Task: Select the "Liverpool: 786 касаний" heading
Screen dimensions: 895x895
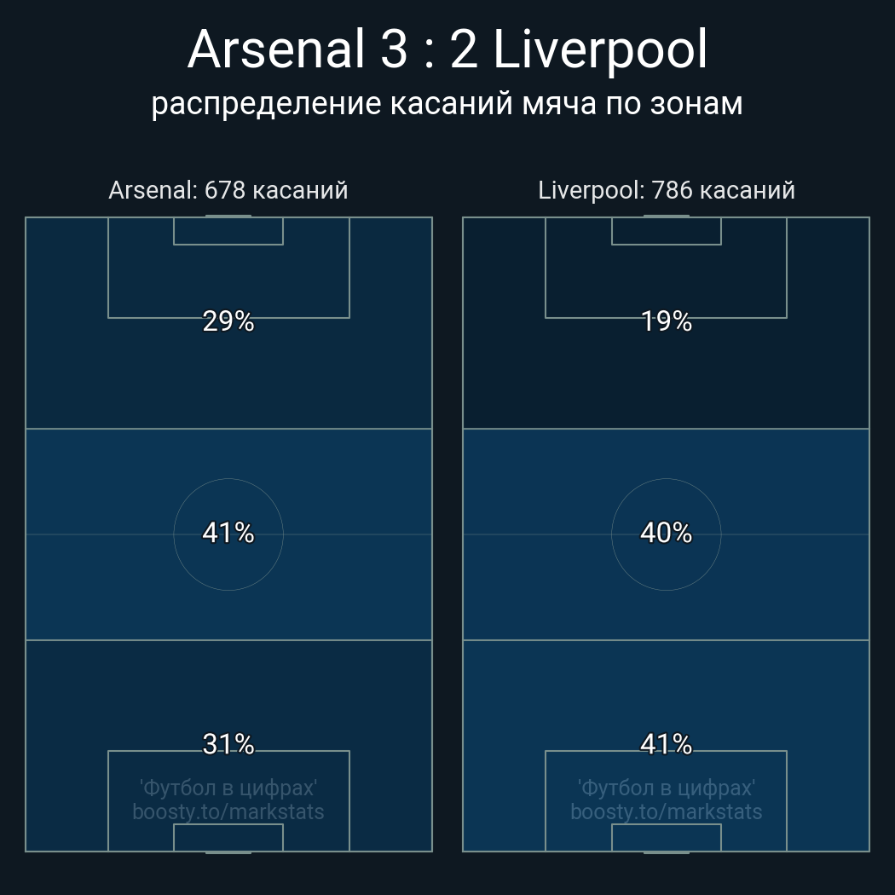Action: click(667, 190)
